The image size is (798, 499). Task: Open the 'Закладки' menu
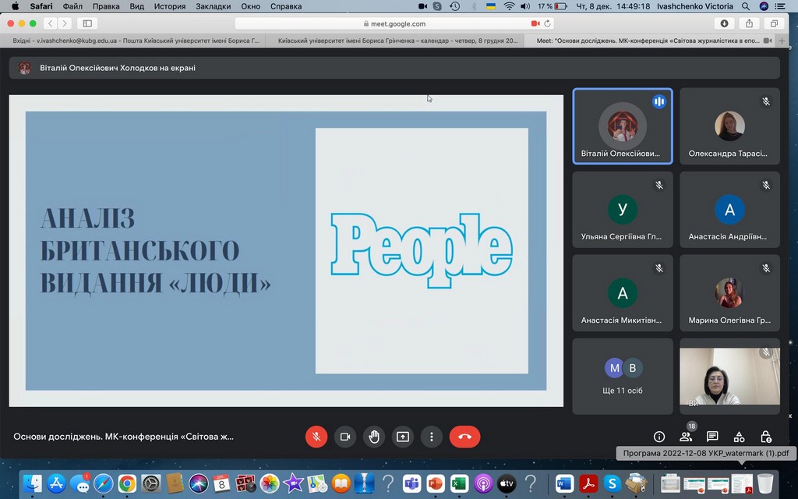point(213,6)
